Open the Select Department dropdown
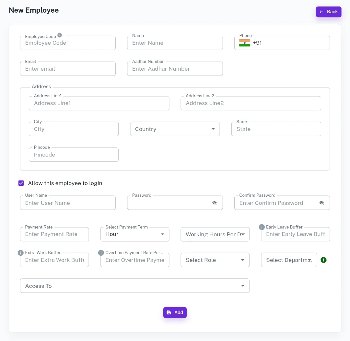This screenshot has width=350, height=341. pos(289,260)
